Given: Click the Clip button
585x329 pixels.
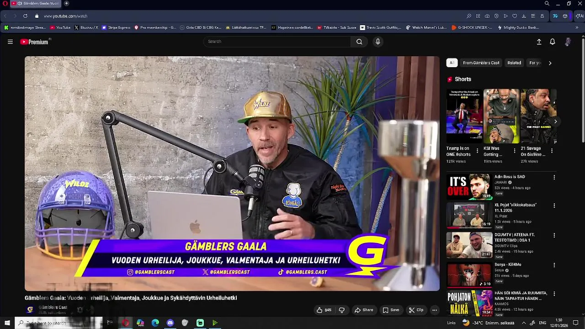Looking at the screenshot, I should coord(416,310).
